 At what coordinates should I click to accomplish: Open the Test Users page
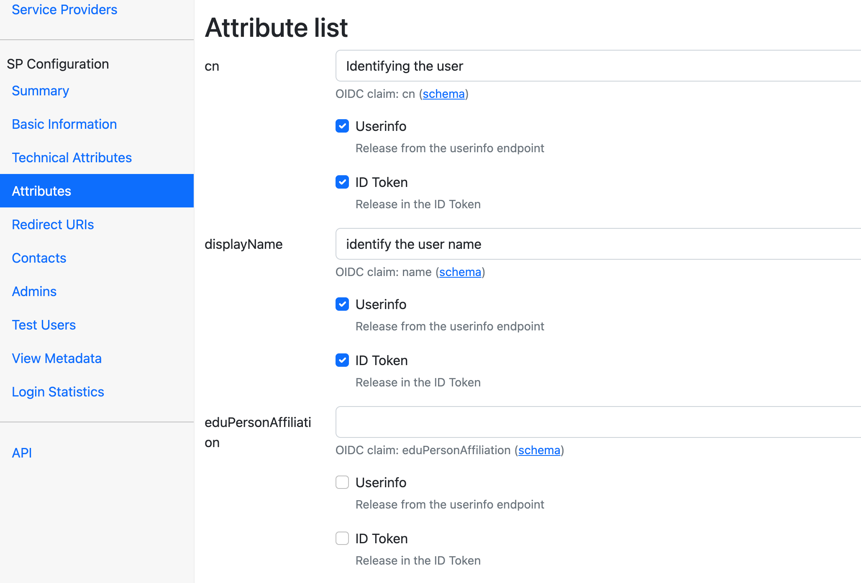coord(44,325)
